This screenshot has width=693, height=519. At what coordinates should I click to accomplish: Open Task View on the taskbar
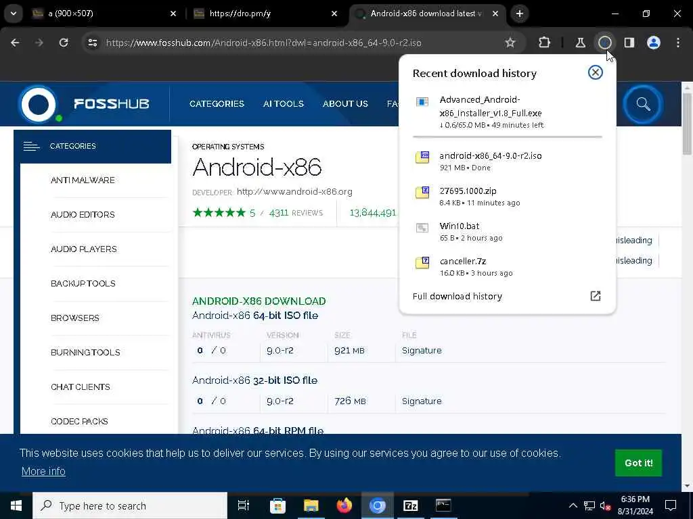pos(244,505)
